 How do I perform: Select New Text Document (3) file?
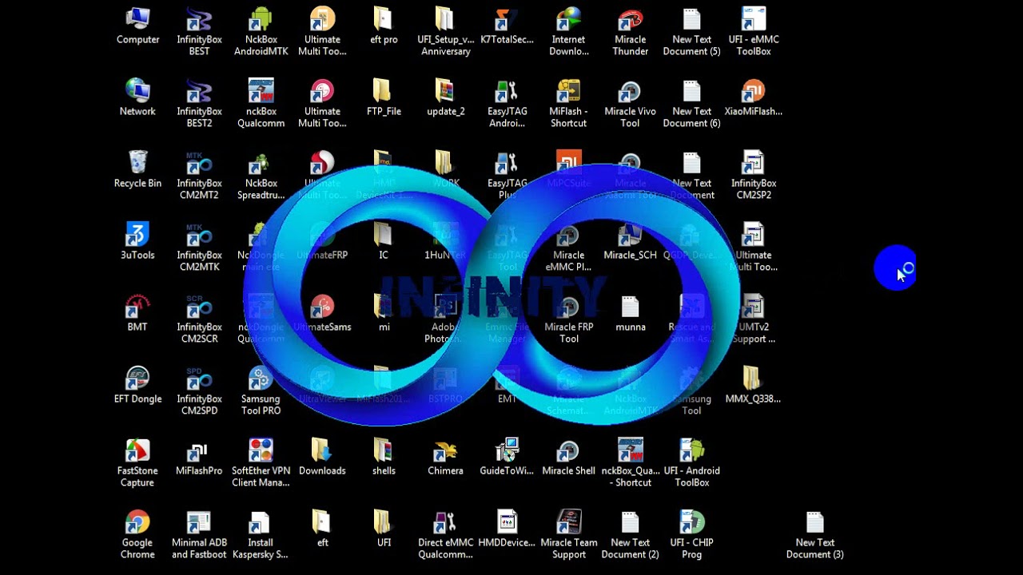pos(814,535)
